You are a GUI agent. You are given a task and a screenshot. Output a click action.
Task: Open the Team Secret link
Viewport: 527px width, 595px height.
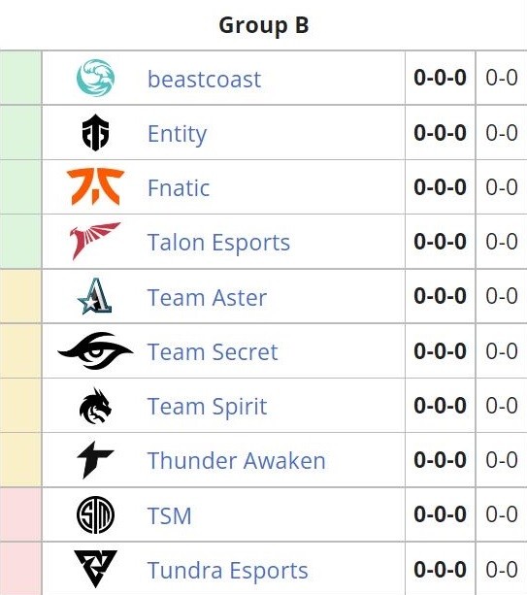pyautogui.click(x=213, y=352)
